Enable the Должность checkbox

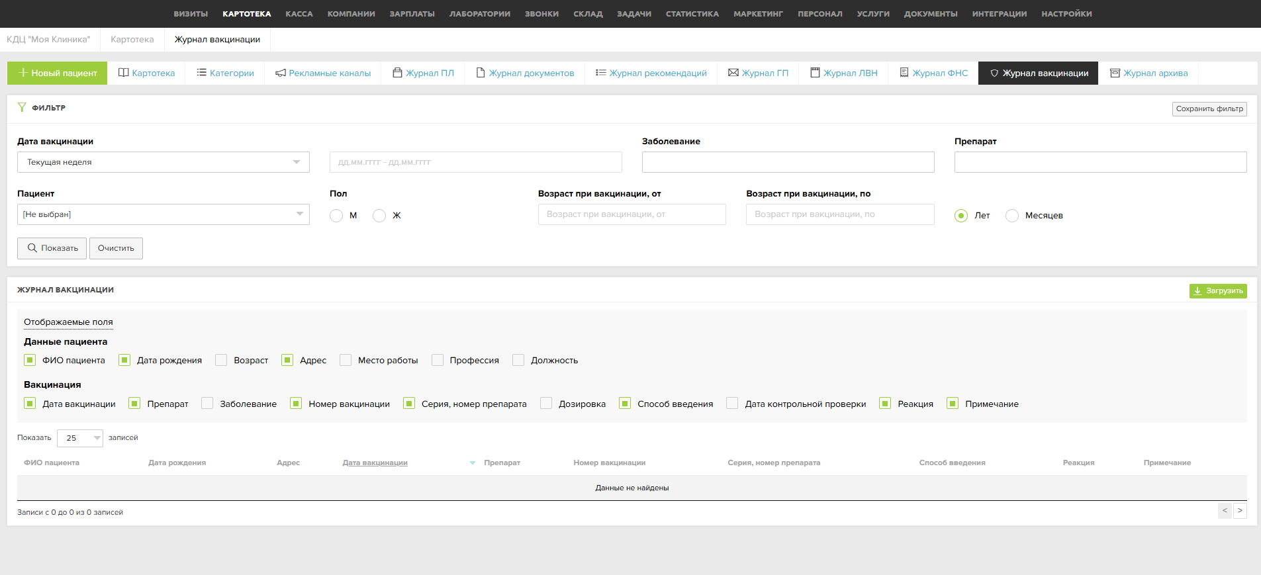(518, 360)
